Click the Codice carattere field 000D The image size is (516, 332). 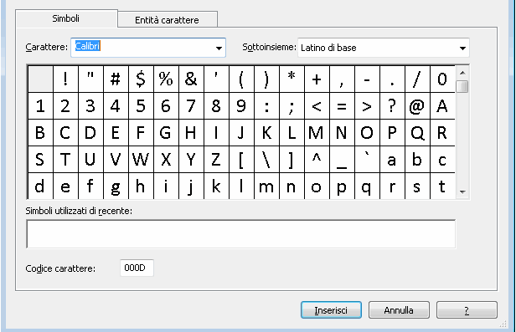[137, 268]
